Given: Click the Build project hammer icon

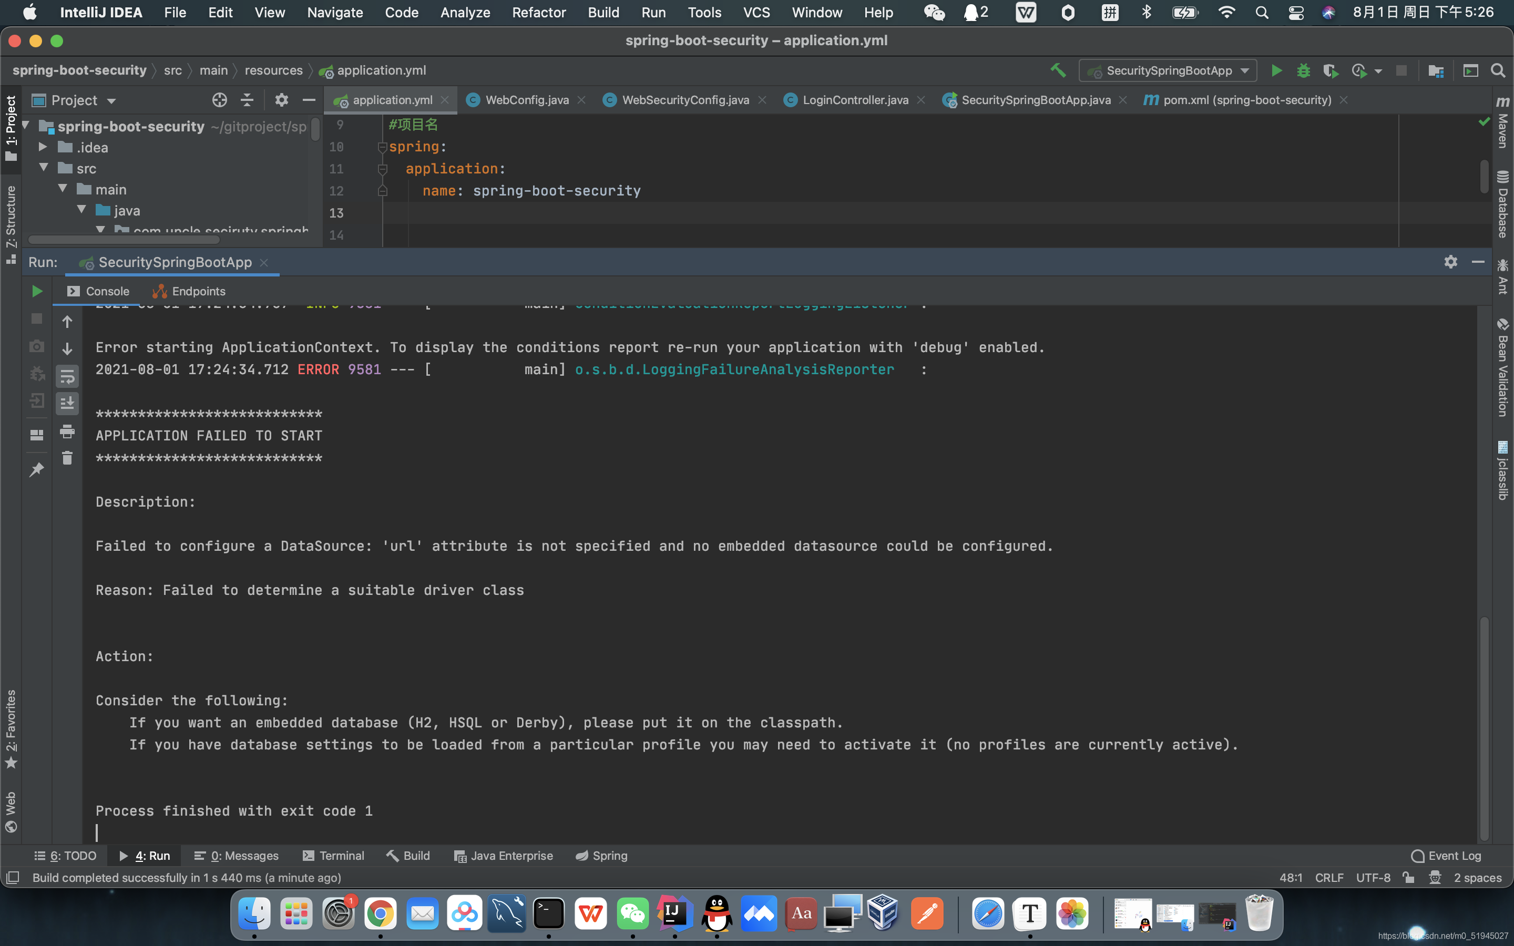Looking at the screenshot, I should tap(1058, 71).
